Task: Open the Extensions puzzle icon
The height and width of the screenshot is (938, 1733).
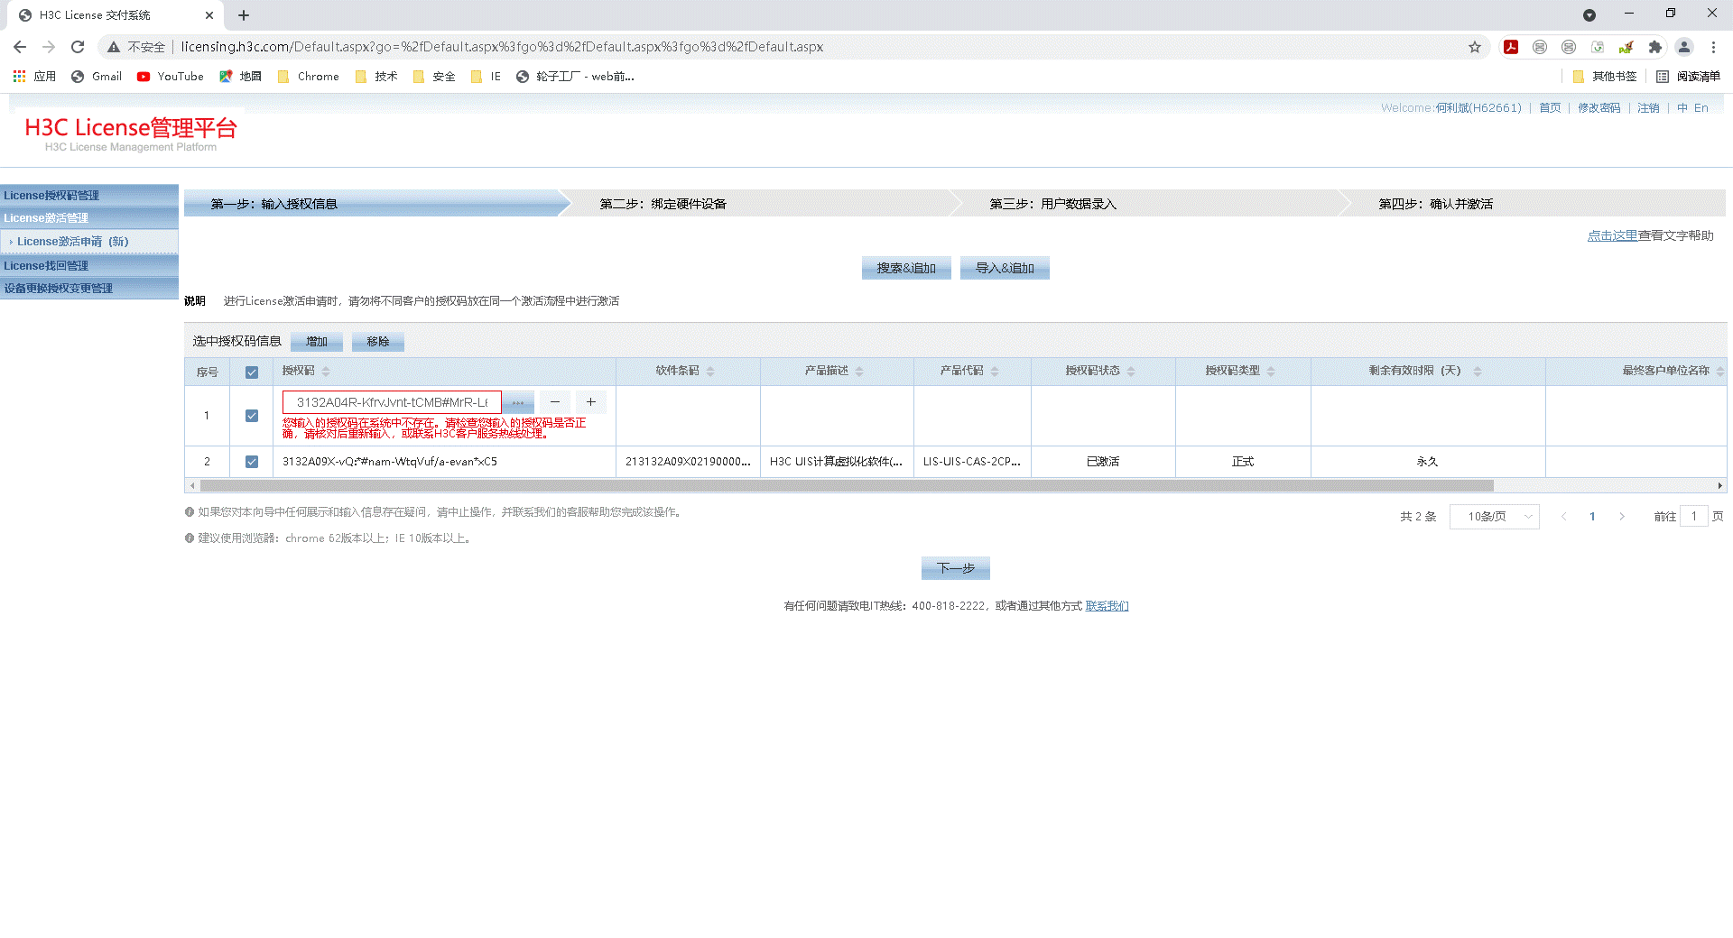Action: [1655, 47]
